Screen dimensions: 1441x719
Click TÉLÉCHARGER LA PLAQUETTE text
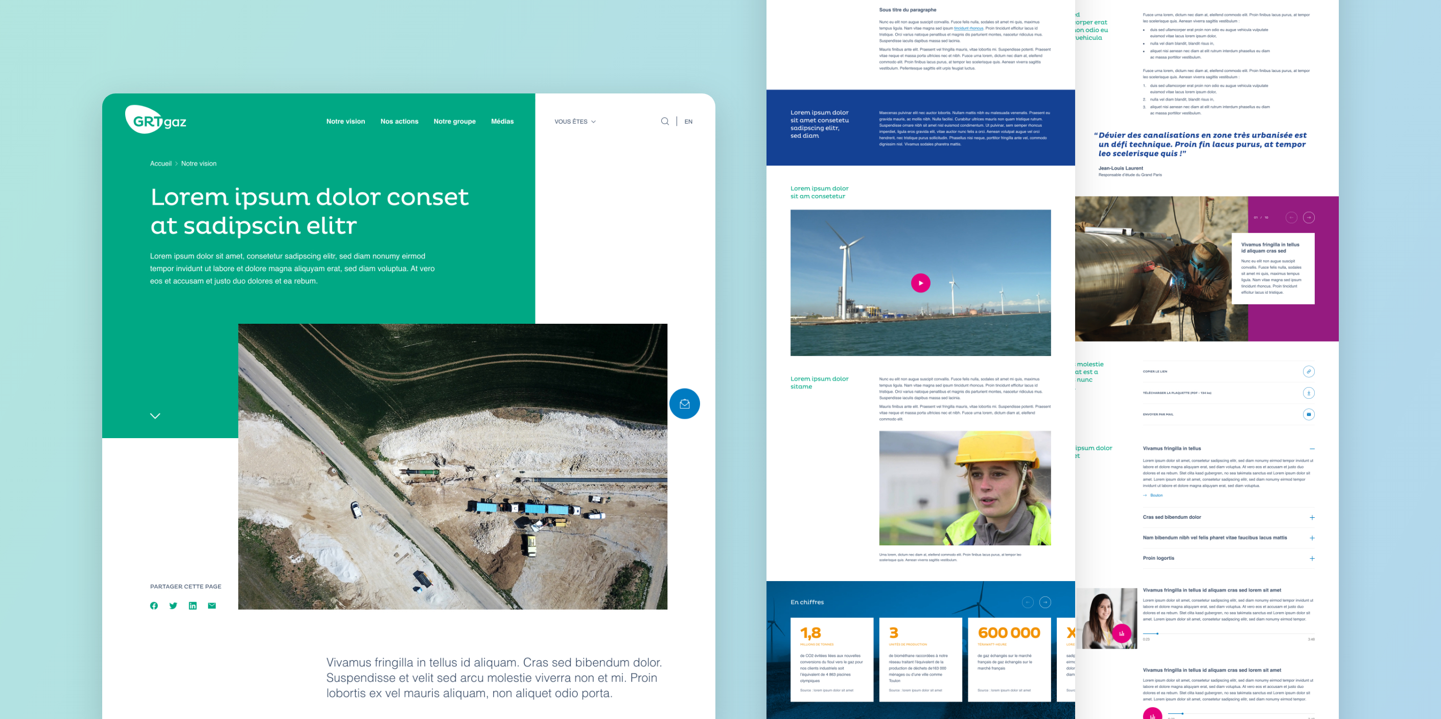click(x=1177, y=393)
